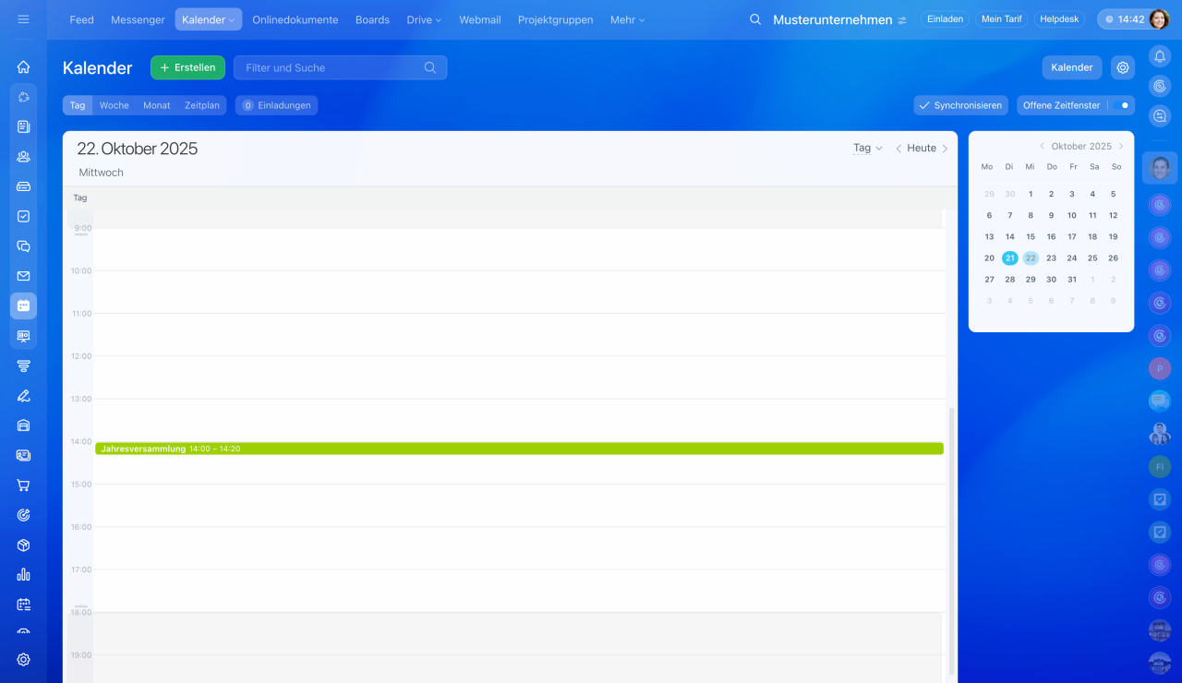Open notifications bell icon
Viewport: 1182px width, 683px height.
click(1160, 56)
